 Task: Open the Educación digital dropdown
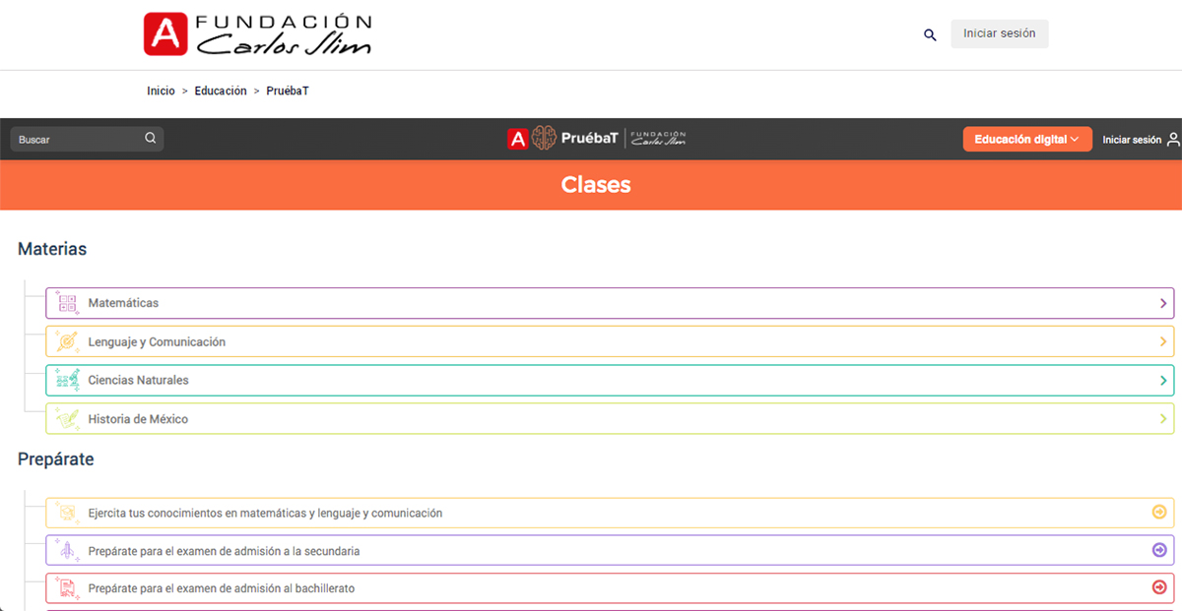[1027, 140]
